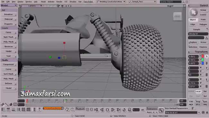Click the diagonal line tool icon at bottom left
This screenshot has width=209, height=118.
click(7, 104)
